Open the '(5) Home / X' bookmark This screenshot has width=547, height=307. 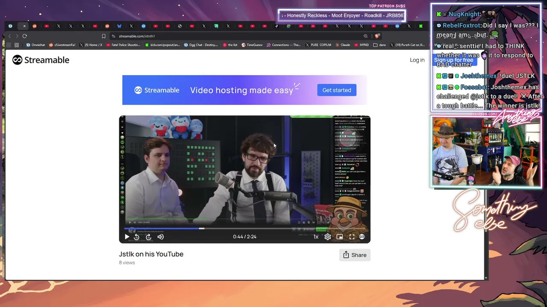[91, 45]
